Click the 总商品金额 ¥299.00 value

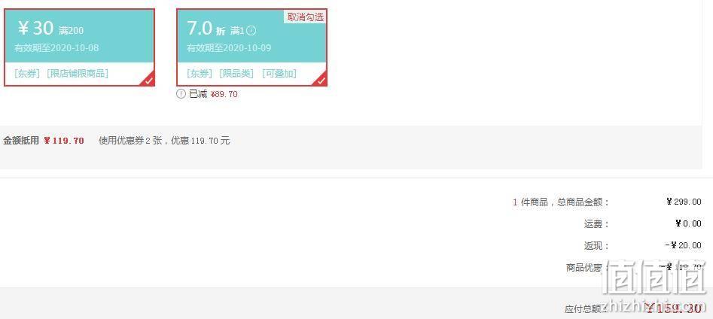coord(684,202)
